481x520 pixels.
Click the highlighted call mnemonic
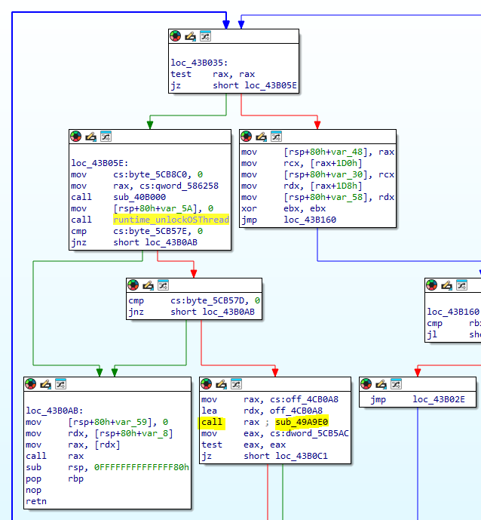212,422
